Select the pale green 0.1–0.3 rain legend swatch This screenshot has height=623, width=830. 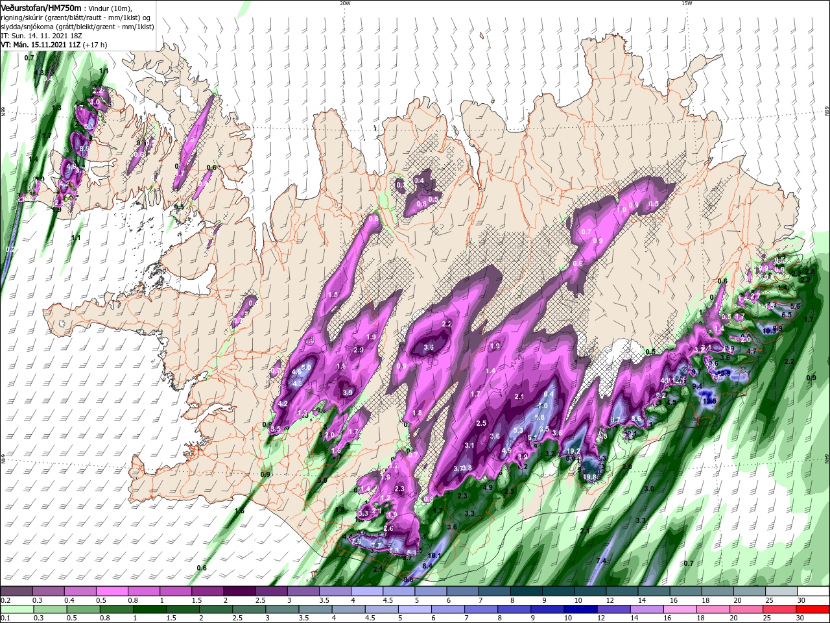tap(18, 610)
